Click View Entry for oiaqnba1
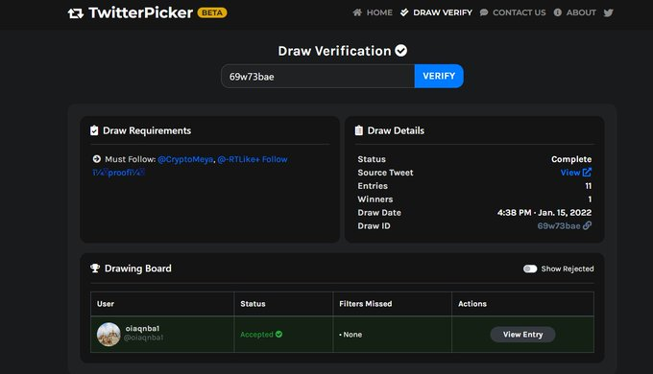 522,335
